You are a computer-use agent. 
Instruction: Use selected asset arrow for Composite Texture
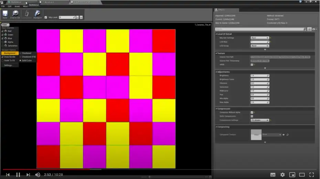pyautogui.click(x=284, y=135)
